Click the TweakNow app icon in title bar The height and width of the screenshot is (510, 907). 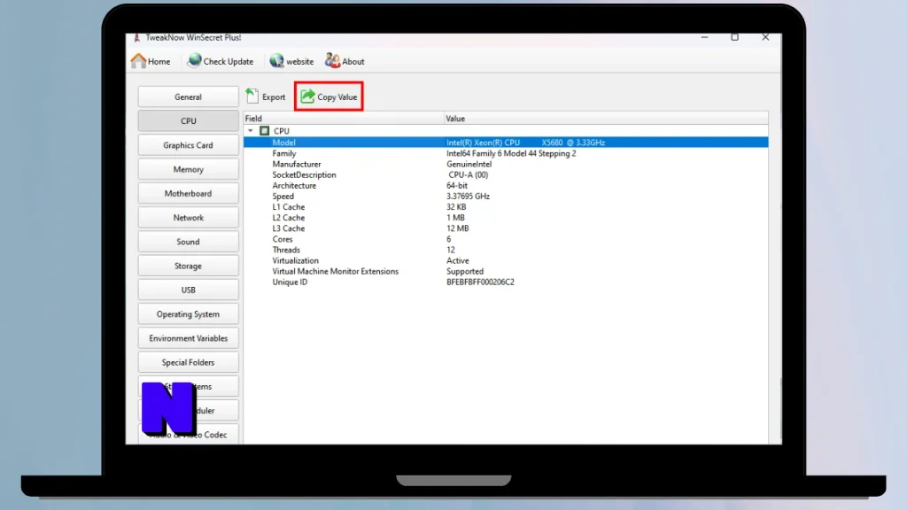coord(137,37)
